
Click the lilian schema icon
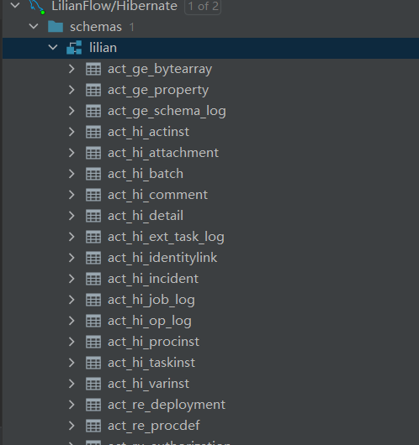pos(74,48)
